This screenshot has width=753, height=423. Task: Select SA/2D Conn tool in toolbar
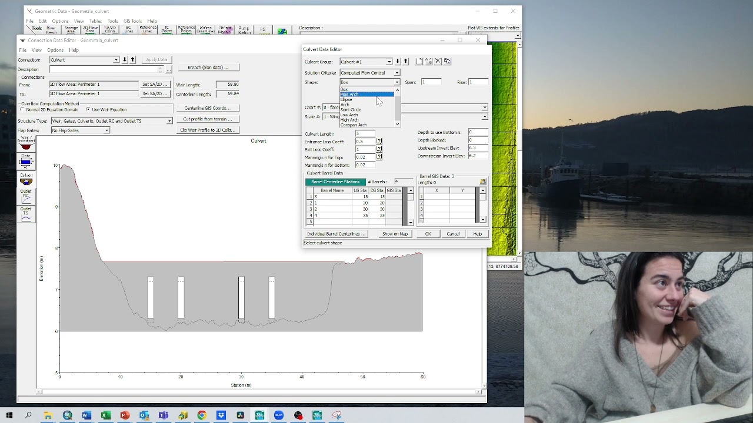pyautogui.click(x=110, y=29)
